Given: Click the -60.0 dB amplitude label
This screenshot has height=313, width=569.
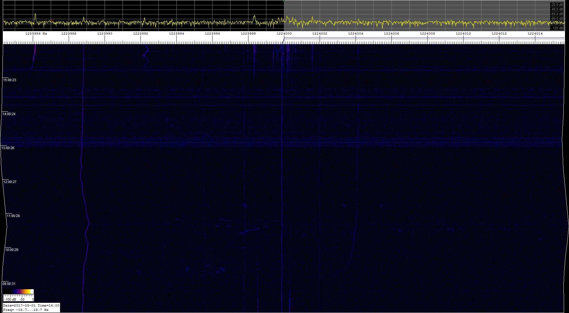Looking at the screenshot, I should 557,14.
